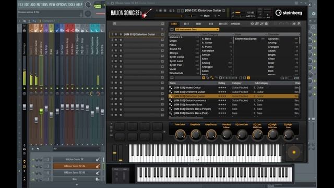Open the EDIT menu in FL Studio
Image resolution: width=334 pixels, height=188 pixels.
click(27, 5)
